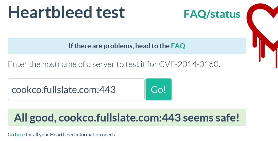
Task: Click 'cookco.fullslate.com:443' in the result message
Action: point(120,118)
